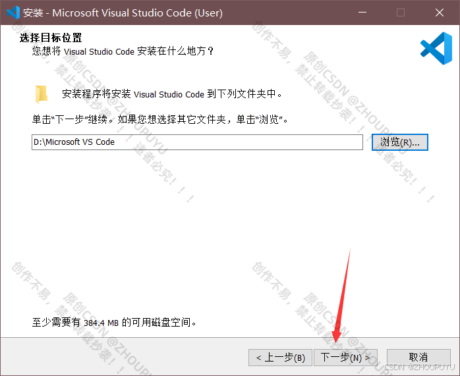This screenshot has width=460, height=376.
Task: Click instruction text 单击"下一步"继续
Action: point(70,119)
